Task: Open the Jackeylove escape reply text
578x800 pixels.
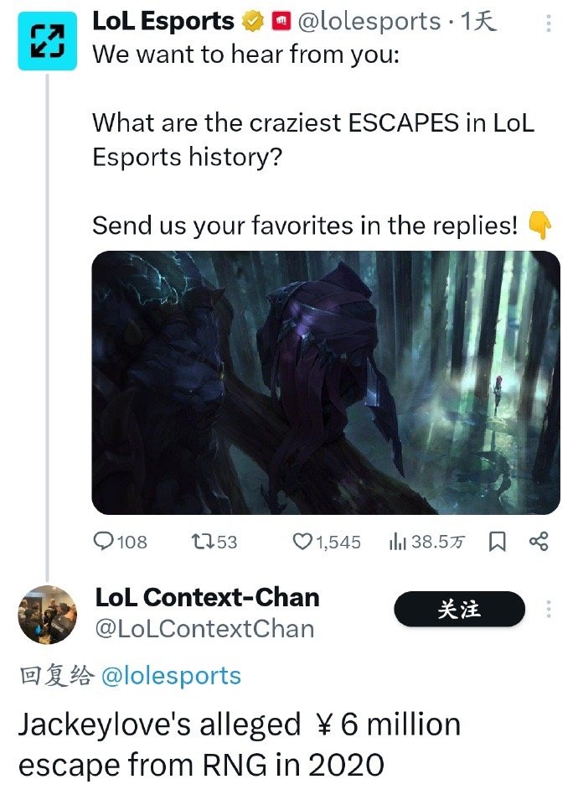Action: (240, 745)
